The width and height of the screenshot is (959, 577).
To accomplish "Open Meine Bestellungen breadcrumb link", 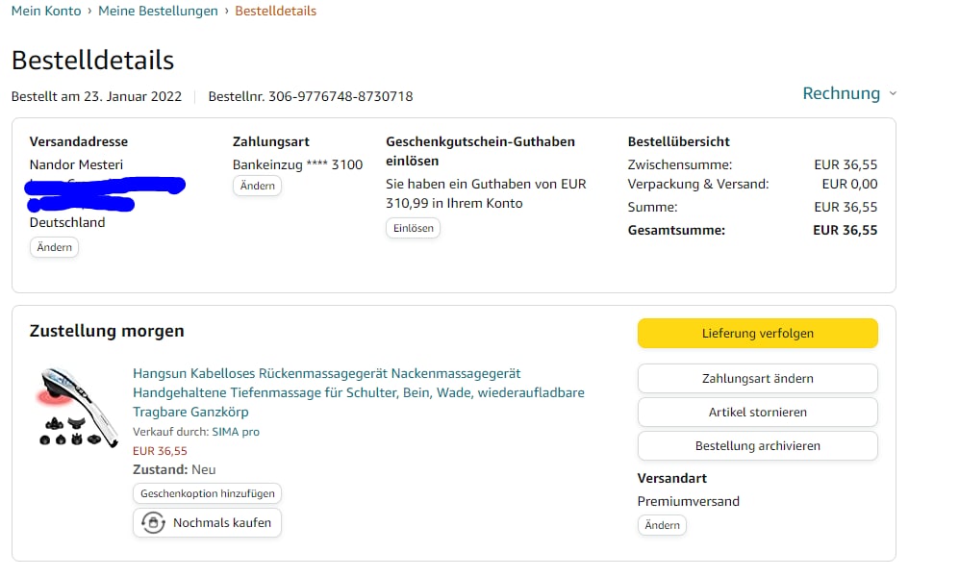I will tap(158, 11).
